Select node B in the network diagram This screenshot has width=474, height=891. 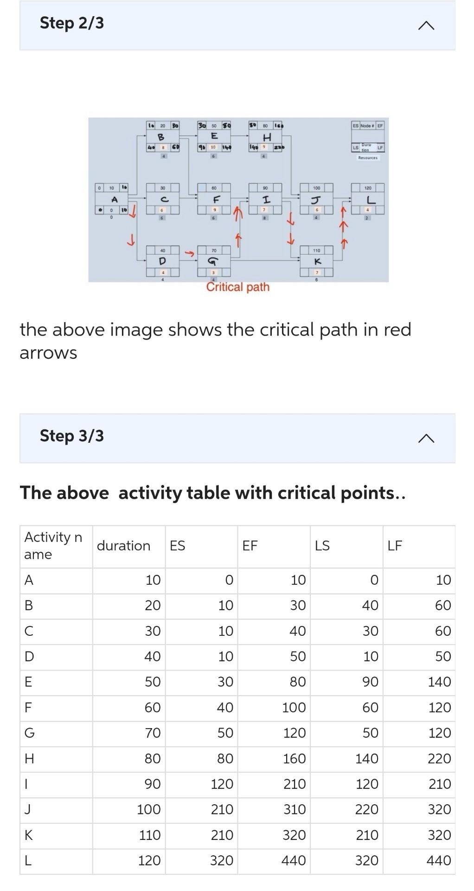[161, 136]
